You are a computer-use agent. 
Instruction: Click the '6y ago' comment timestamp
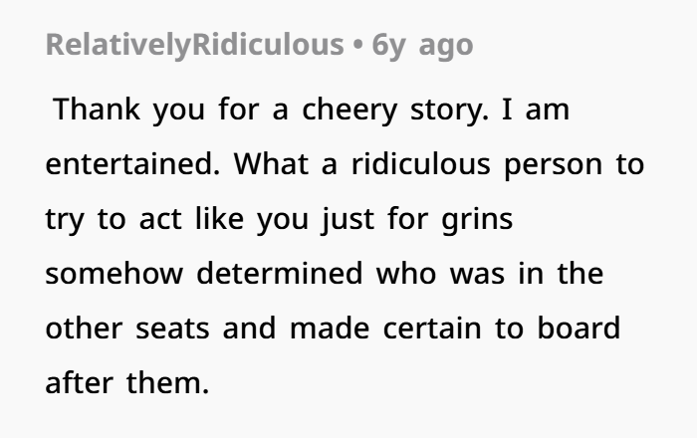[422, 46]
